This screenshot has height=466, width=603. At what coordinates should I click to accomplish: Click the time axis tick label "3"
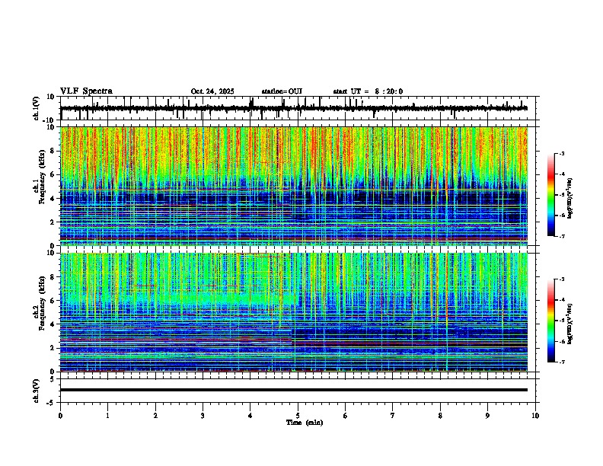click(203, 416)
